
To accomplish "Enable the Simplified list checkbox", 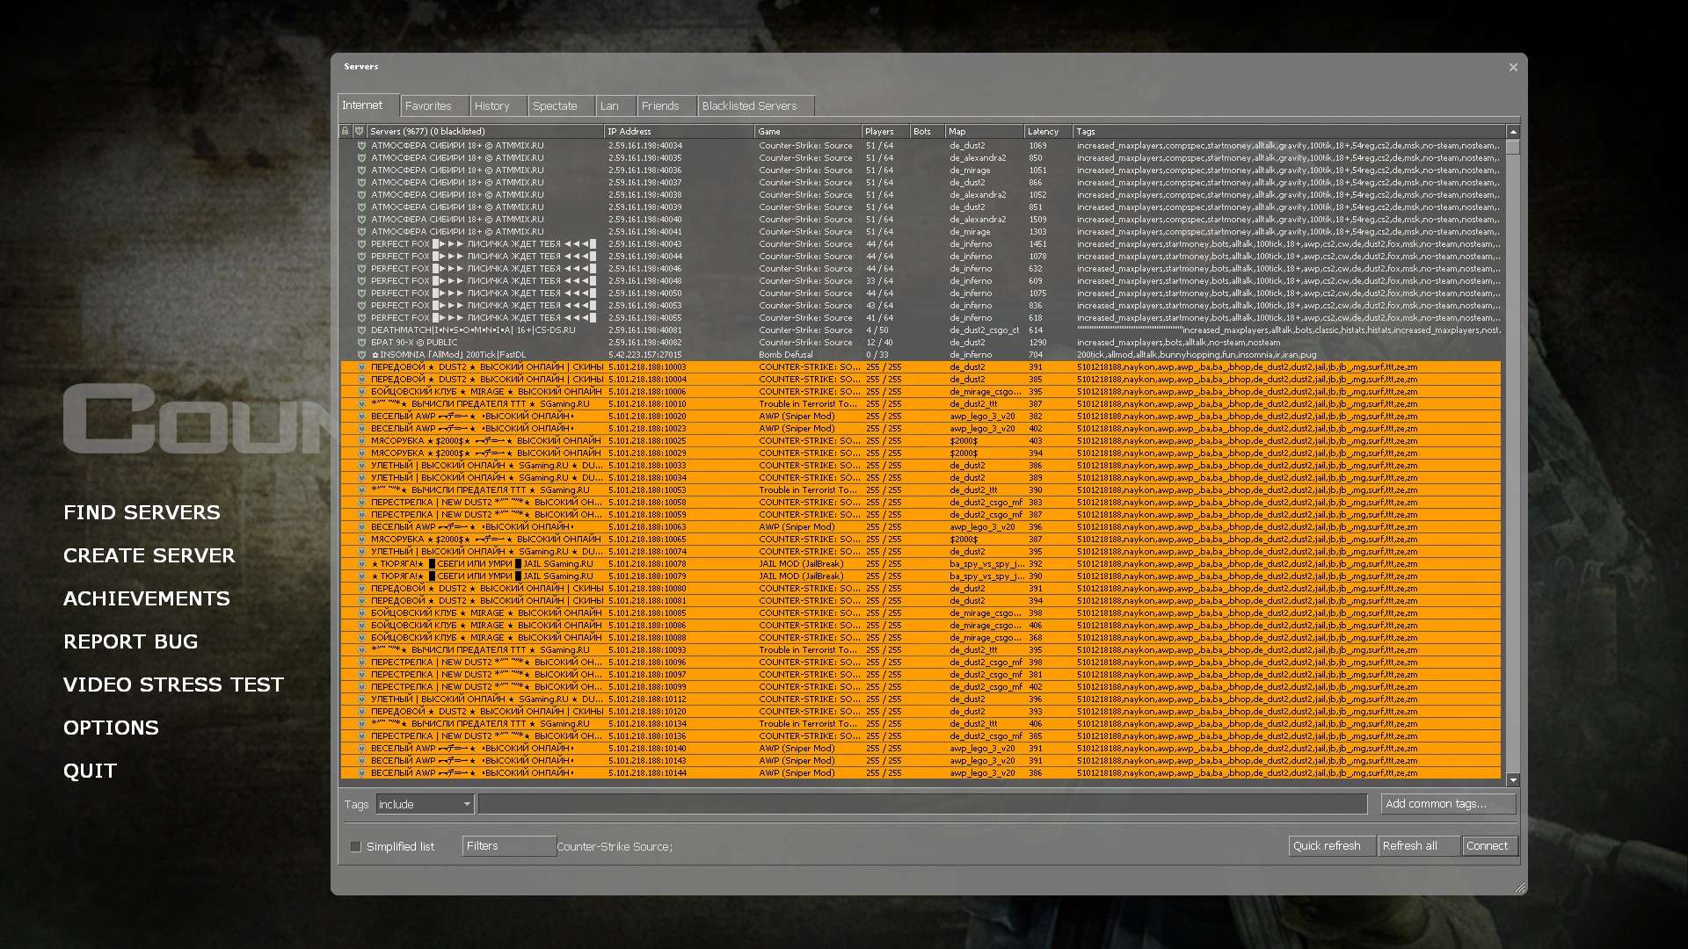I will [x=356, y=846].
